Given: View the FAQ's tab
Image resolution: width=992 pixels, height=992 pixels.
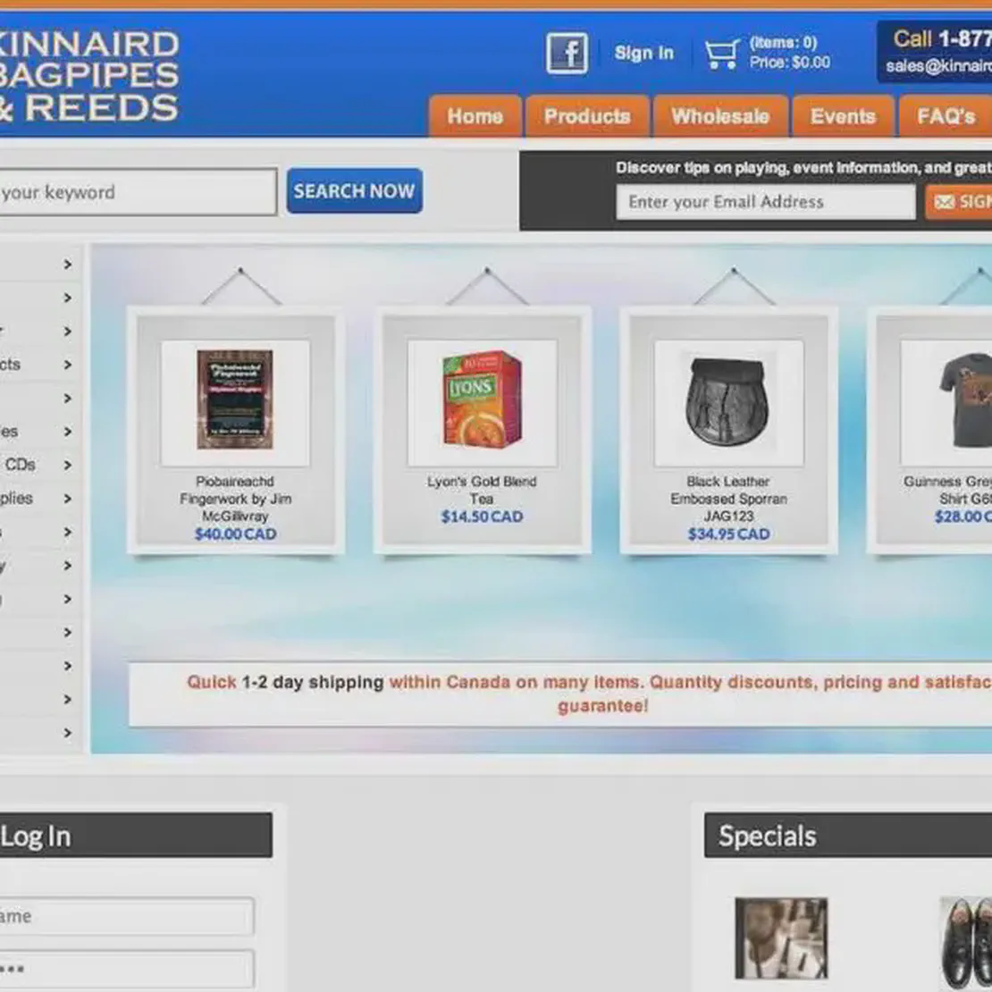Looking at the screenshot, I should click(946, 116).
